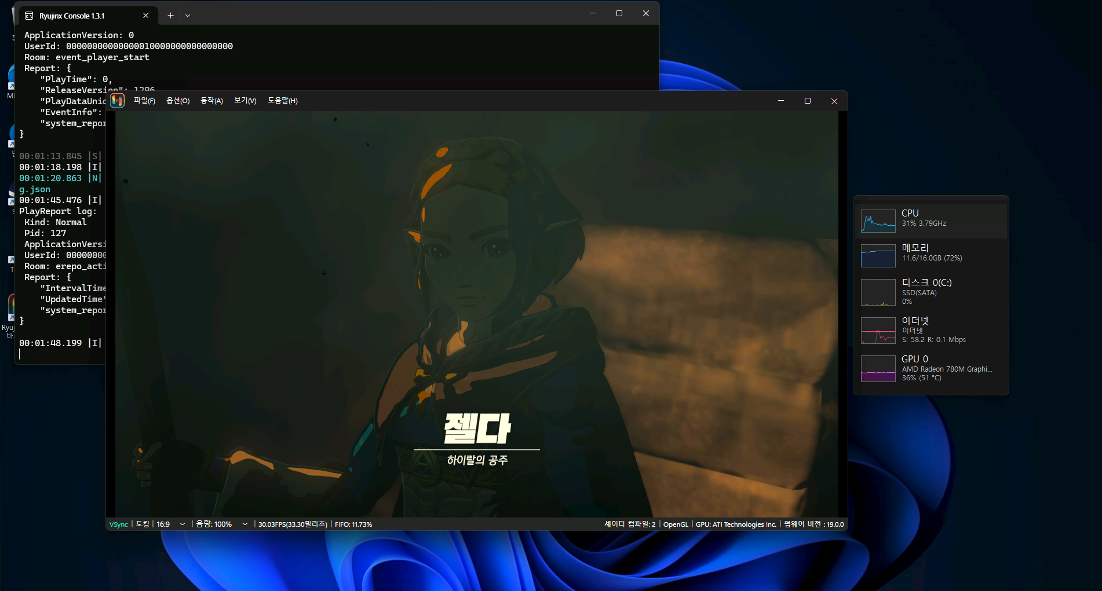Toggle VSync in the status bar

(119, 524)
